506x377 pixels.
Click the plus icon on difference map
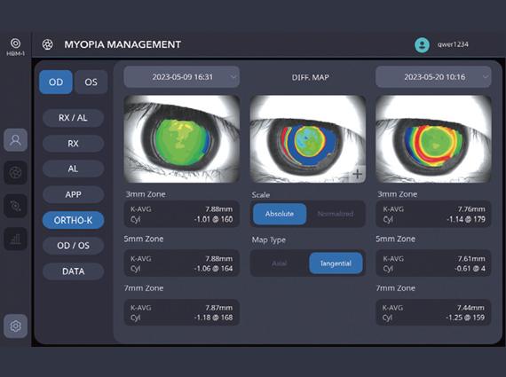click(357, 174)
